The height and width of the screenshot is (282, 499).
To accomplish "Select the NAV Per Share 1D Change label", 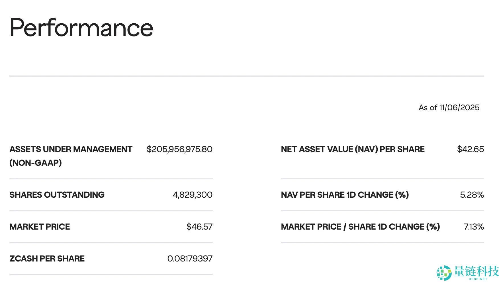I will coord(345,195).
